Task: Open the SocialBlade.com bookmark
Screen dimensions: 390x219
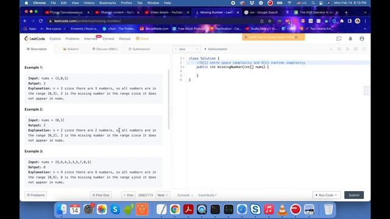Action: click(x=154, y=29)
